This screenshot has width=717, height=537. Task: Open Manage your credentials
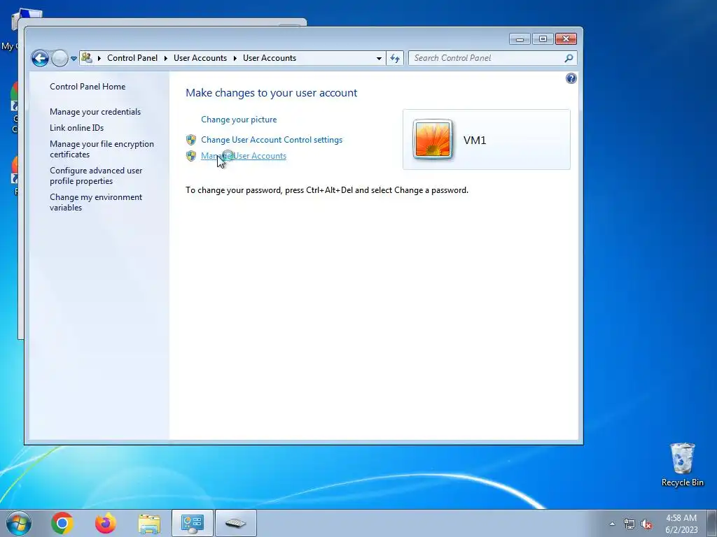pos(95,112)
